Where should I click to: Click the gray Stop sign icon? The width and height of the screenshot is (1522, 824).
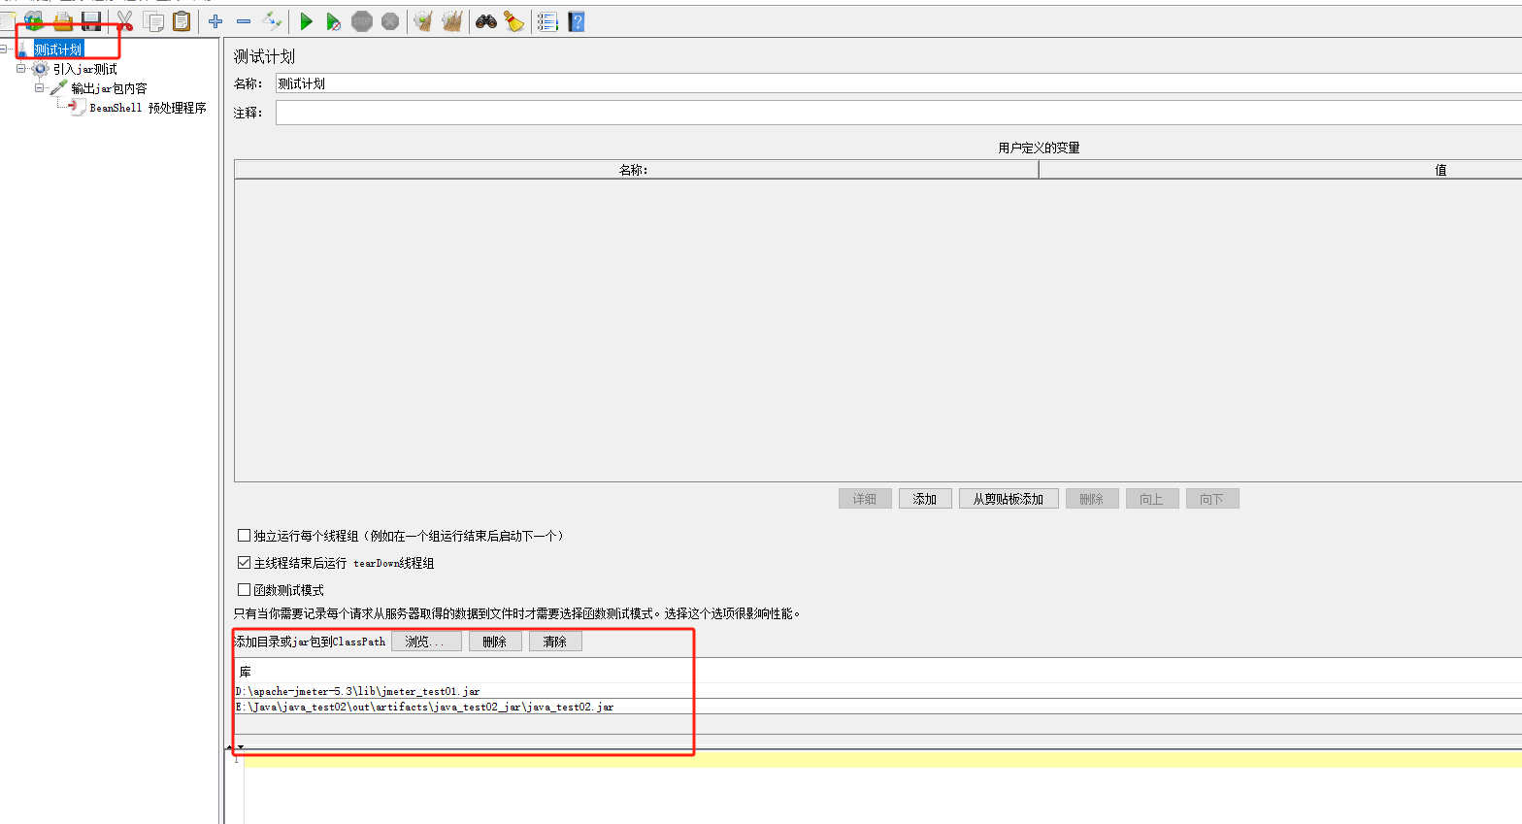pyautogui.click(x=362, y=20)
